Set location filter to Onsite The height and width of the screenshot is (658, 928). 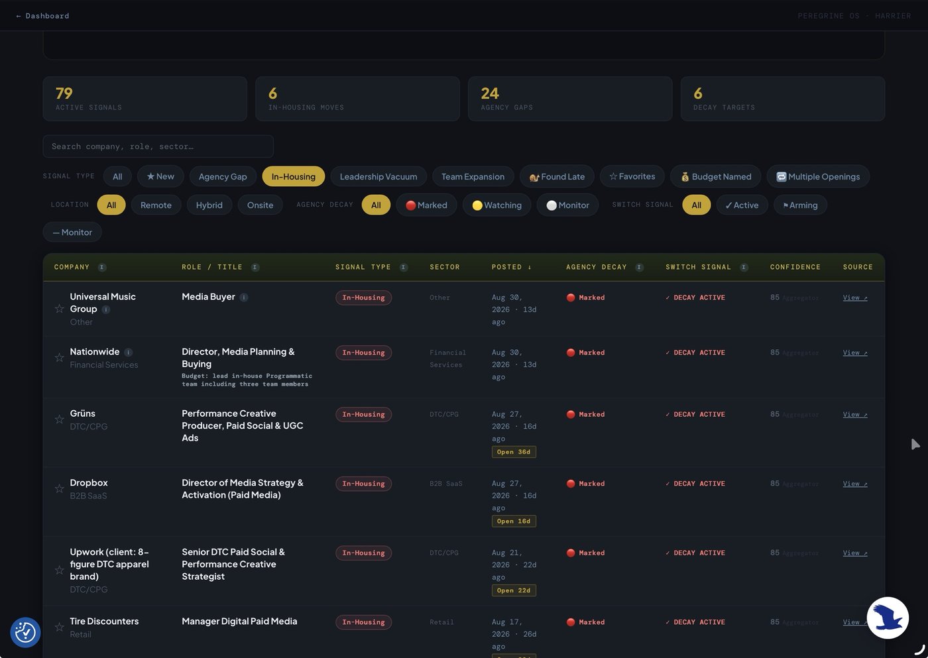261,205
